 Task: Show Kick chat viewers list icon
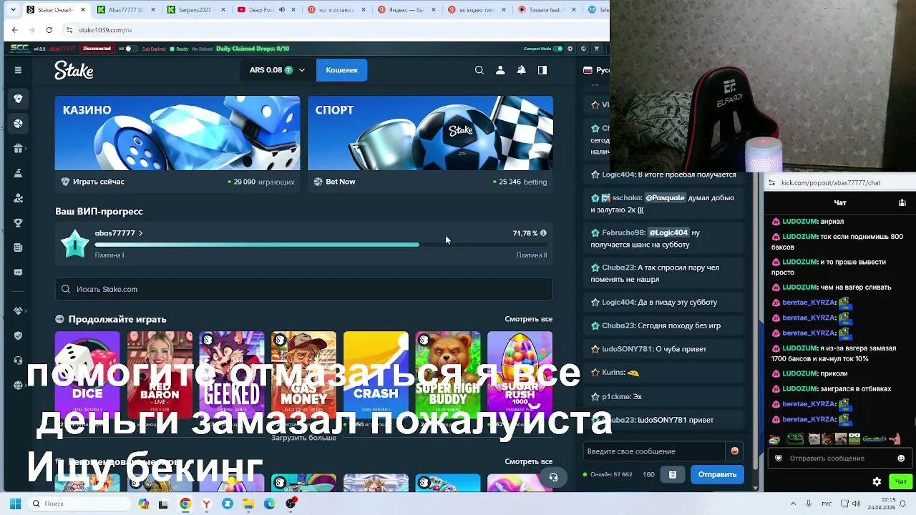(902, 203)
